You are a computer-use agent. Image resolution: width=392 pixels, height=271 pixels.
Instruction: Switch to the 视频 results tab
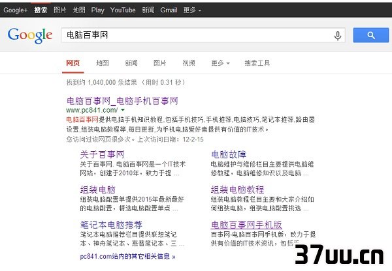click(x=189, y=63)
